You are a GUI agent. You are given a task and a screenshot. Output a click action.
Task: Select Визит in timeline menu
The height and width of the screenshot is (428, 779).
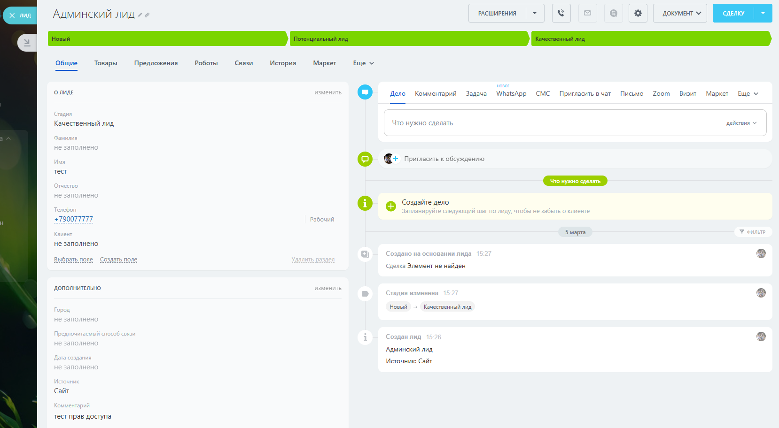coord(688,93)
